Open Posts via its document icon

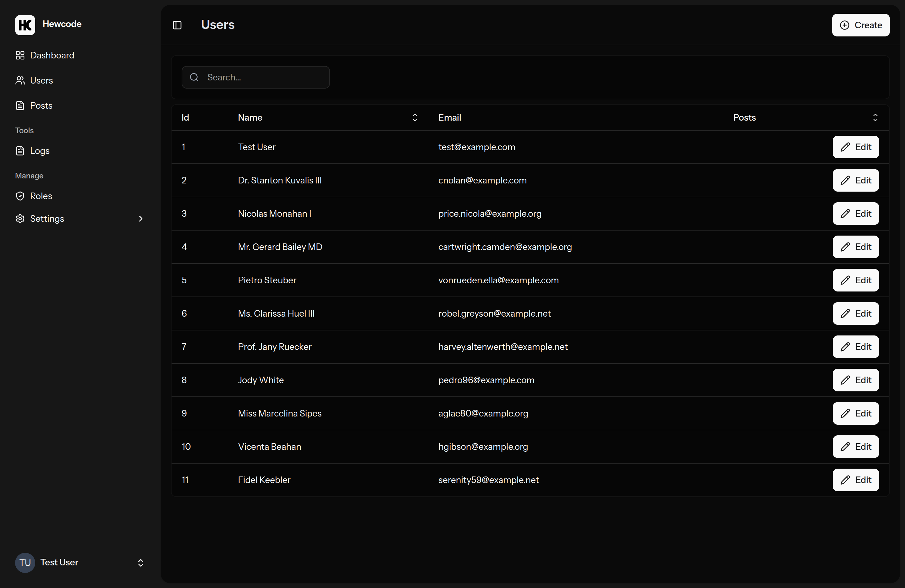tap(20, 105)
